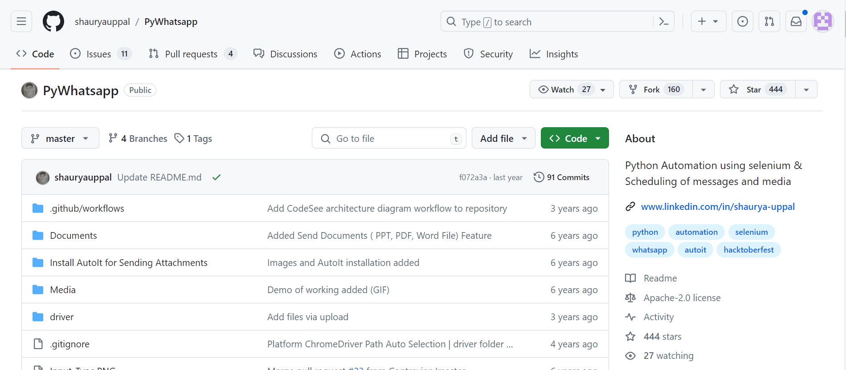Open the LinkedIn profile link
This screenshot has height=370, width=846.
[x=717, y=207]
